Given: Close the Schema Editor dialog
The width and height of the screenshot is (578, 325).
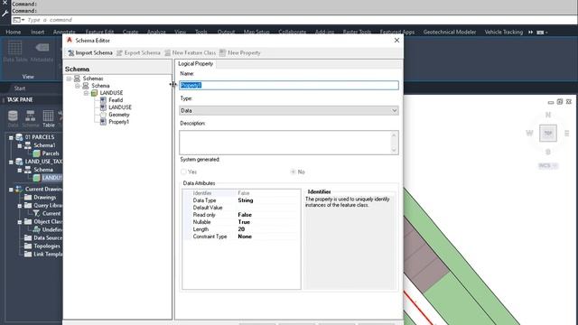Looking at the screenshot, I should pyautogui.click(x=396, y=40).
